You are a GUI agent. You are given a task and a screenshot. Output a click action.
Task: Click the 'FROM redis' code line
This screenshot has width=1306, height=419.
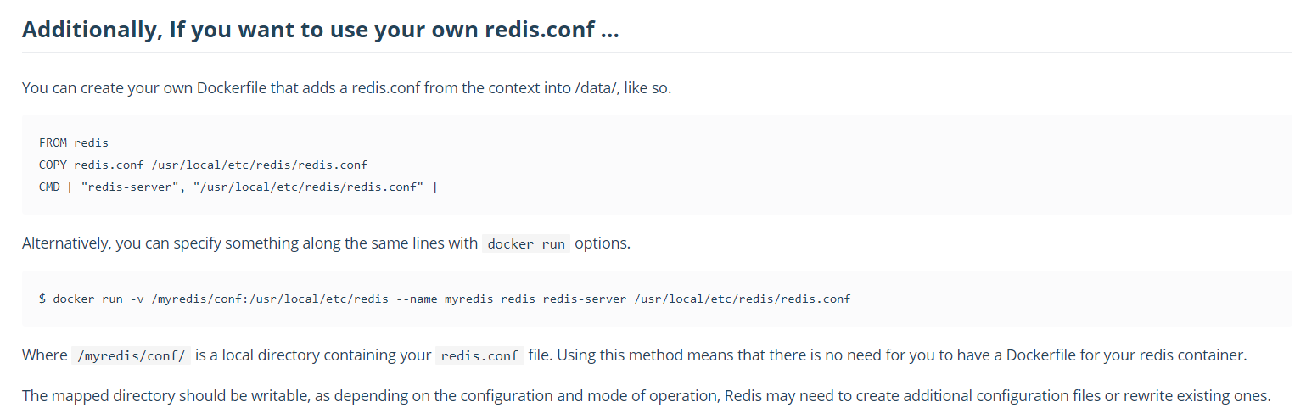(74, 142)
